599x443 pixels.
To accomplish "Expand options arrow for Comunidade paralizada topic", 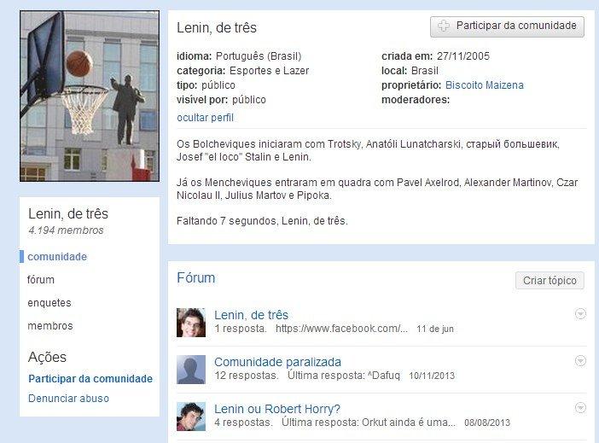I will (x=580, y=360).
